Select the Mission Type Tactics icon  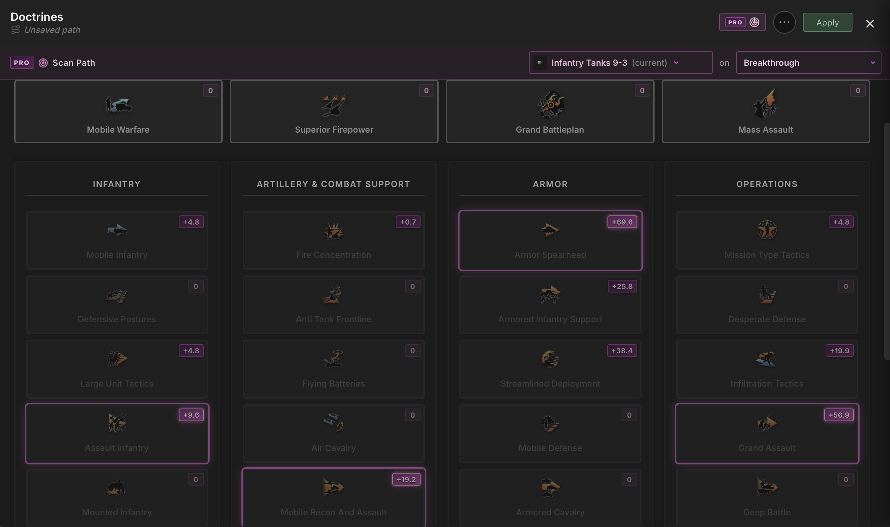coord(767,230)
